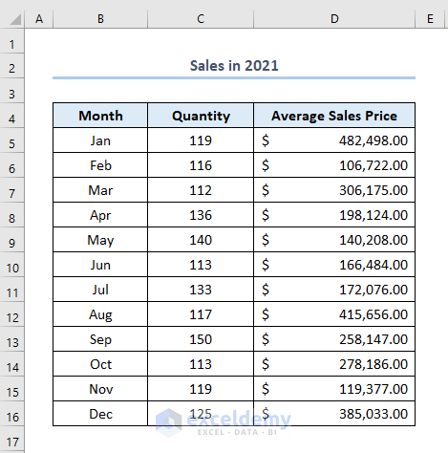Viewport: 448px width, 453px height.
Task: Select column E header
Action: (x=430, y=19)
